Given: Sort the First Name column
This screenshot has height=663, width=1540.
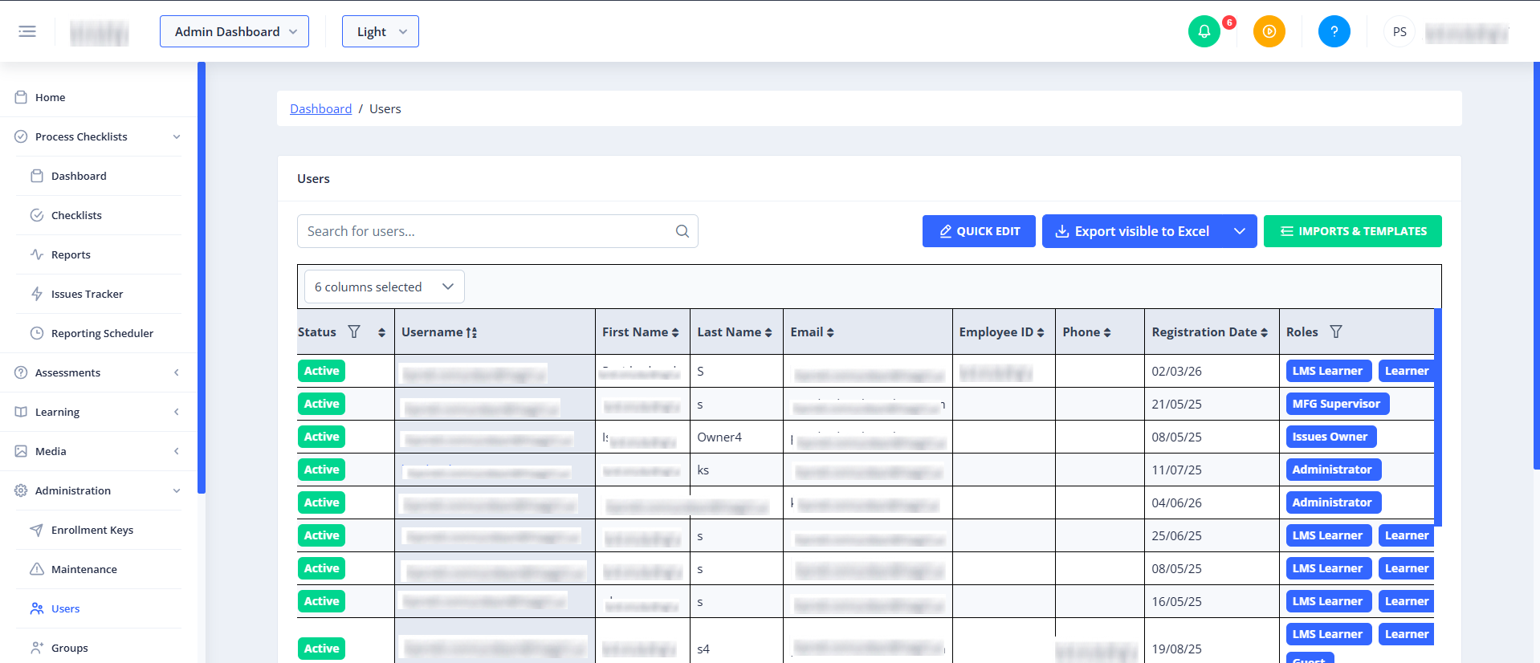Looking at the screenshot, I should point(675,332).
